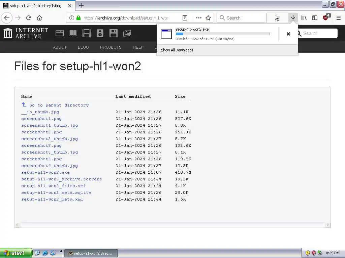Open the HELP menu item
Viewport: 345px width, 258px height.
coord(138,47)
